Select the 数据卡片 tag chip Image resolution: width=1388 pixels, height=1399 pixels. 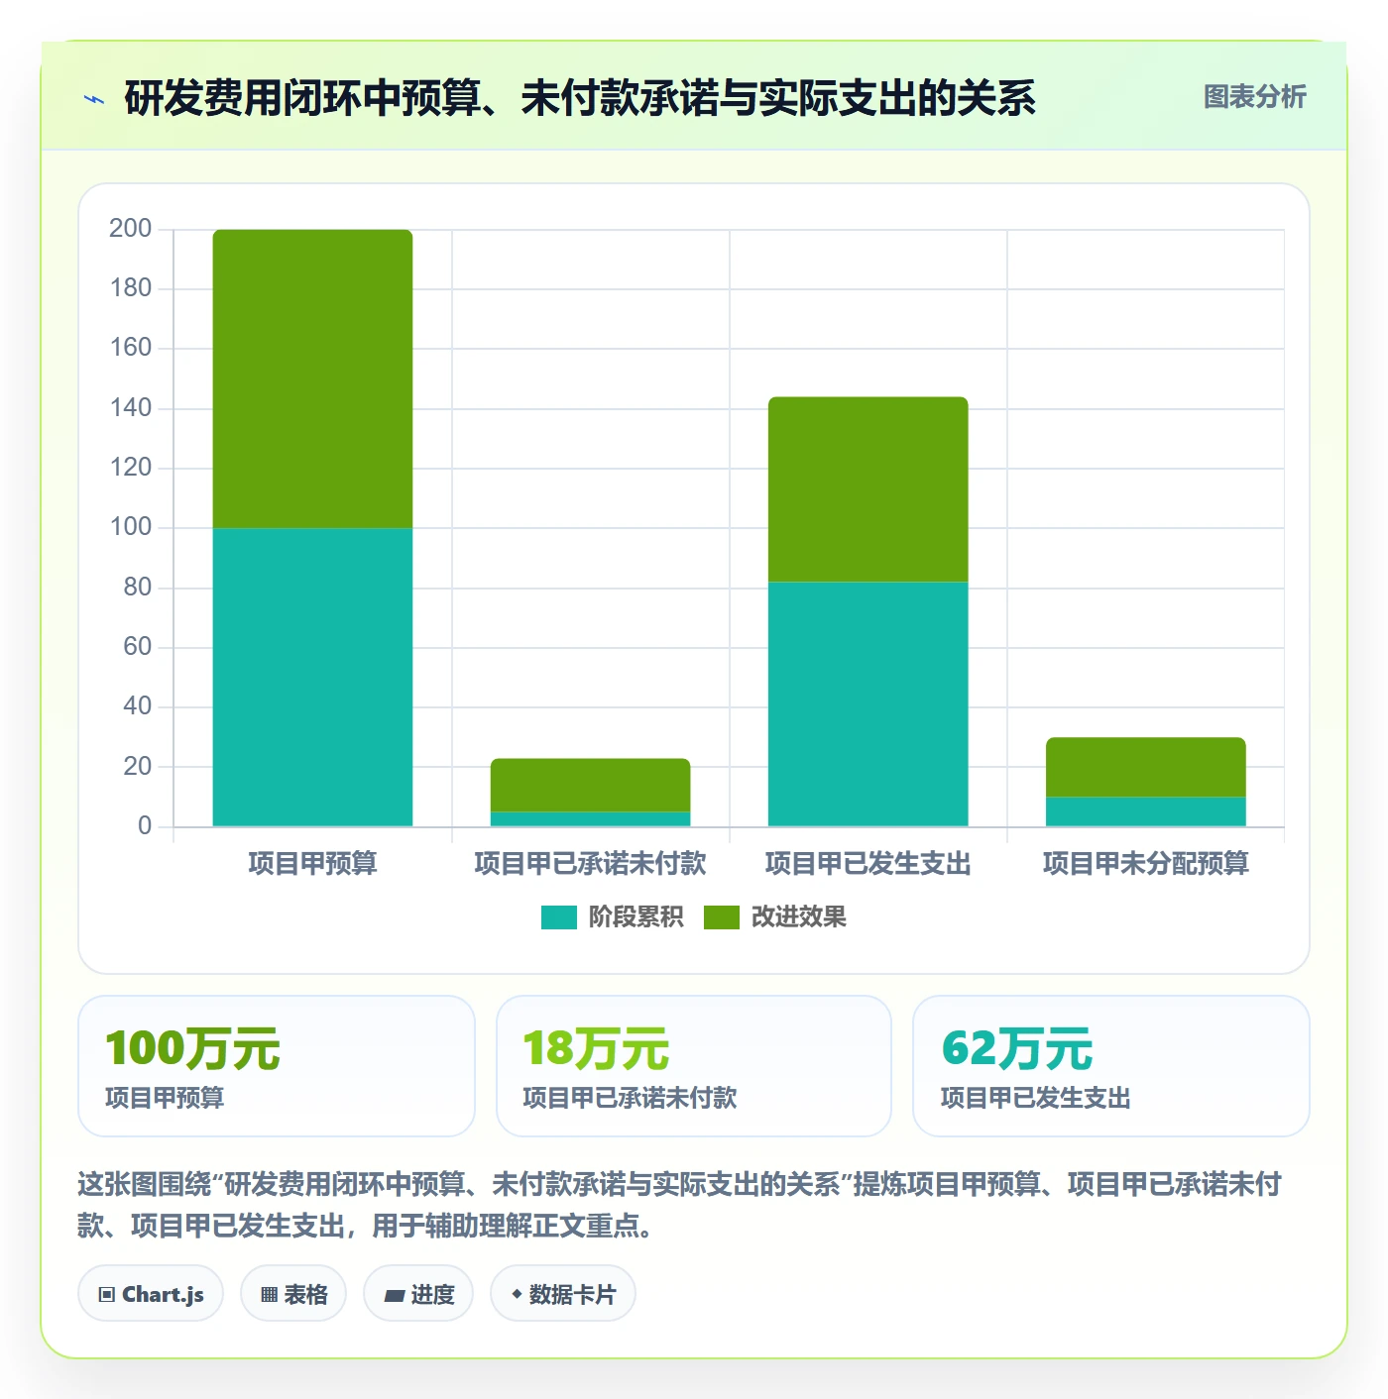click(x=563, y=1294)
